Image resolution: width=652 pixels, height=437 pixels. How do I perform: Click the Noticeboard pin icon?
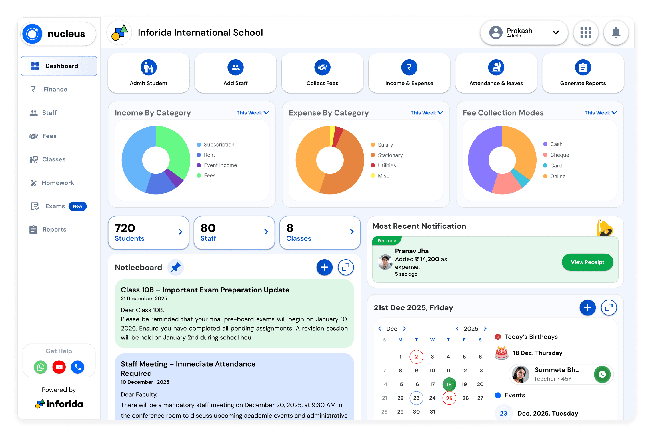tap(175, 267)
